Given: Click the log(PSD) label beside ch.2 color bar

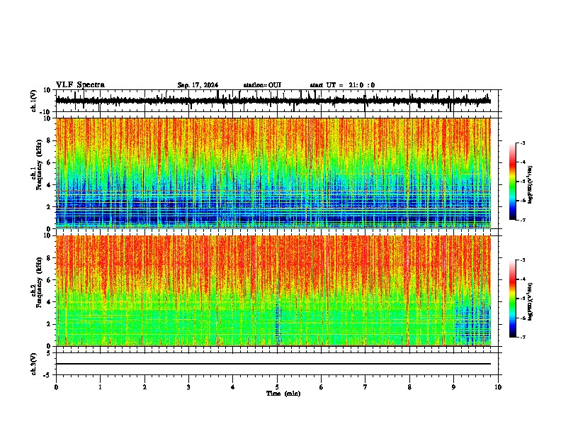Looking at the screenshot, I should [x=530, y=302].
